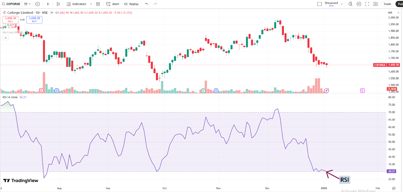Click the COFORGE symbol search field

click(11, 4)
